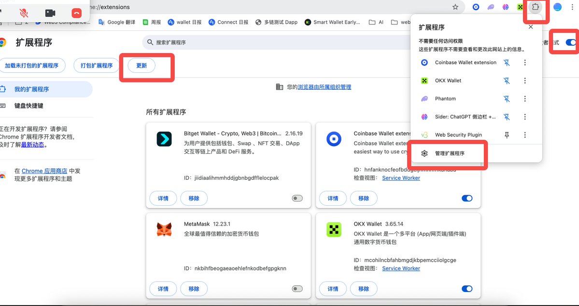Enable the MetaMask extension switch
Viewport: 579px width, 306px height.
tap(297, 289)
